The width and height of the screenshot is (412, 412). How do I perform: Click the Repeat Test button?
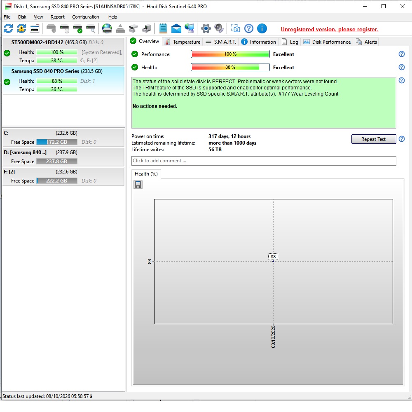coord(373,139)
